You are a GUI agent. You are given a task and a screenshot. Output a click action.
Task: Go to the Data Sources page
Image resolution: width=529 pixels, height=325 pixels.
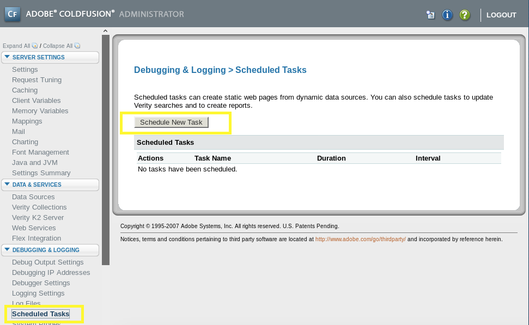tap(33, 197)
